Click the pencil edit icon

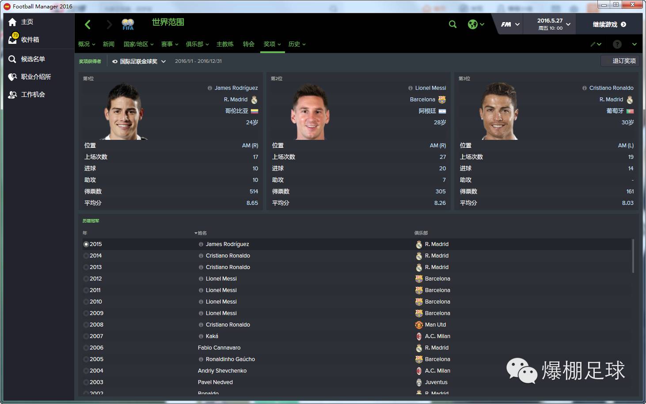(x=593, y=44)
